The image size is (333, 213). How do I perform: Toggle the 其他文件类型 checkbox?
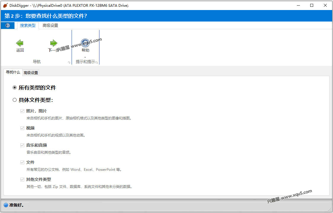(x=22, y=179)
